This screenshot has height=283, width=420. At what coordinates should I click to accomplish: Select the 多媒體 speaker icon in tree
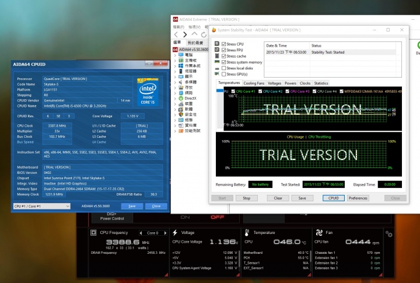point(181,82)
